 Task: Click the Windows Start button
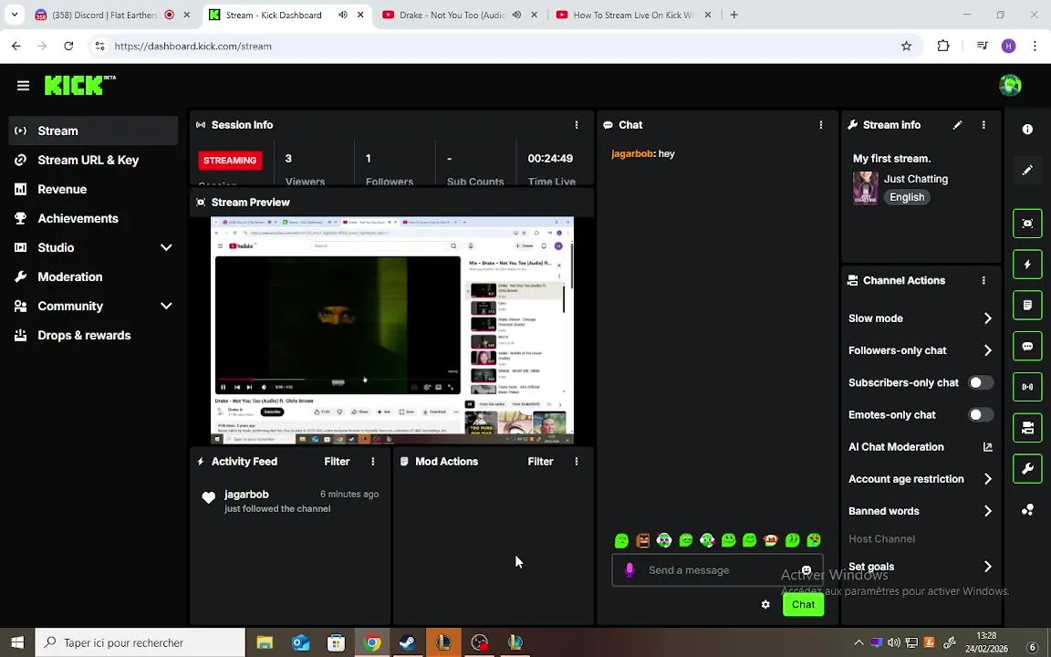16,643
